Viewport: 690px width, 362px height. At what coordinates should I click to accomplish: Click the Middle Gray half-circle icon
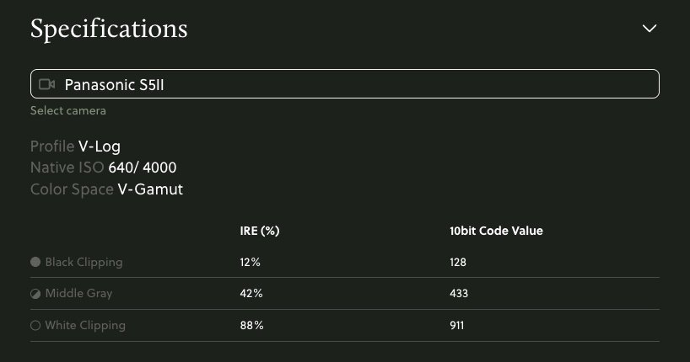(x=35, y=294)
